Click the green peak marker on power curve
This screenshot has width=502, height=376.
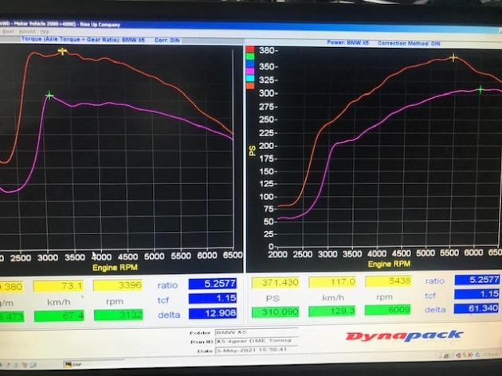click(x=480, y=90)
